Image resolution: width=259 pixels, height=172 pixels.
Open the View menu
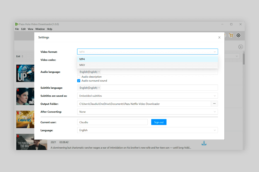pos(30,29)
